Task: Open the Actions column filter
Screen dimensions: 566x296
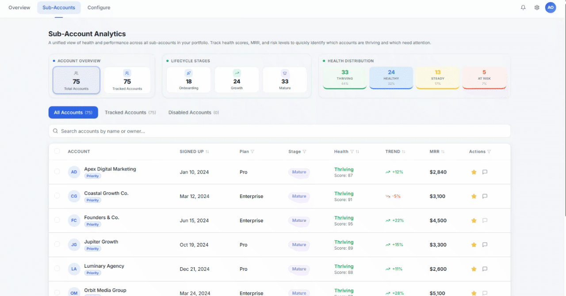Action: (489, 152)
